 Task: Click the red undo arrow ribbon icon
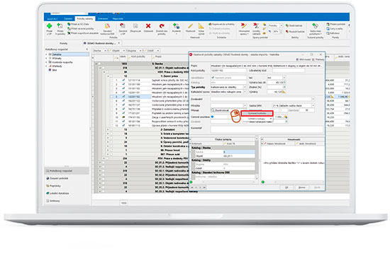(x=162, y=25)
